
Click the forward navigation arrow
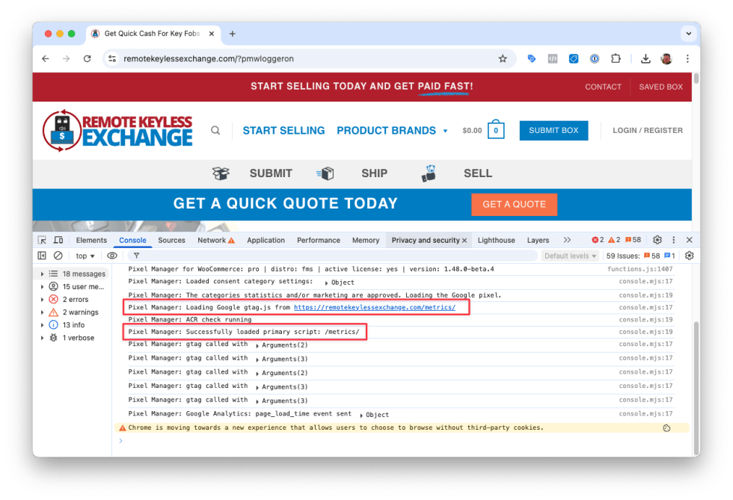66,59
